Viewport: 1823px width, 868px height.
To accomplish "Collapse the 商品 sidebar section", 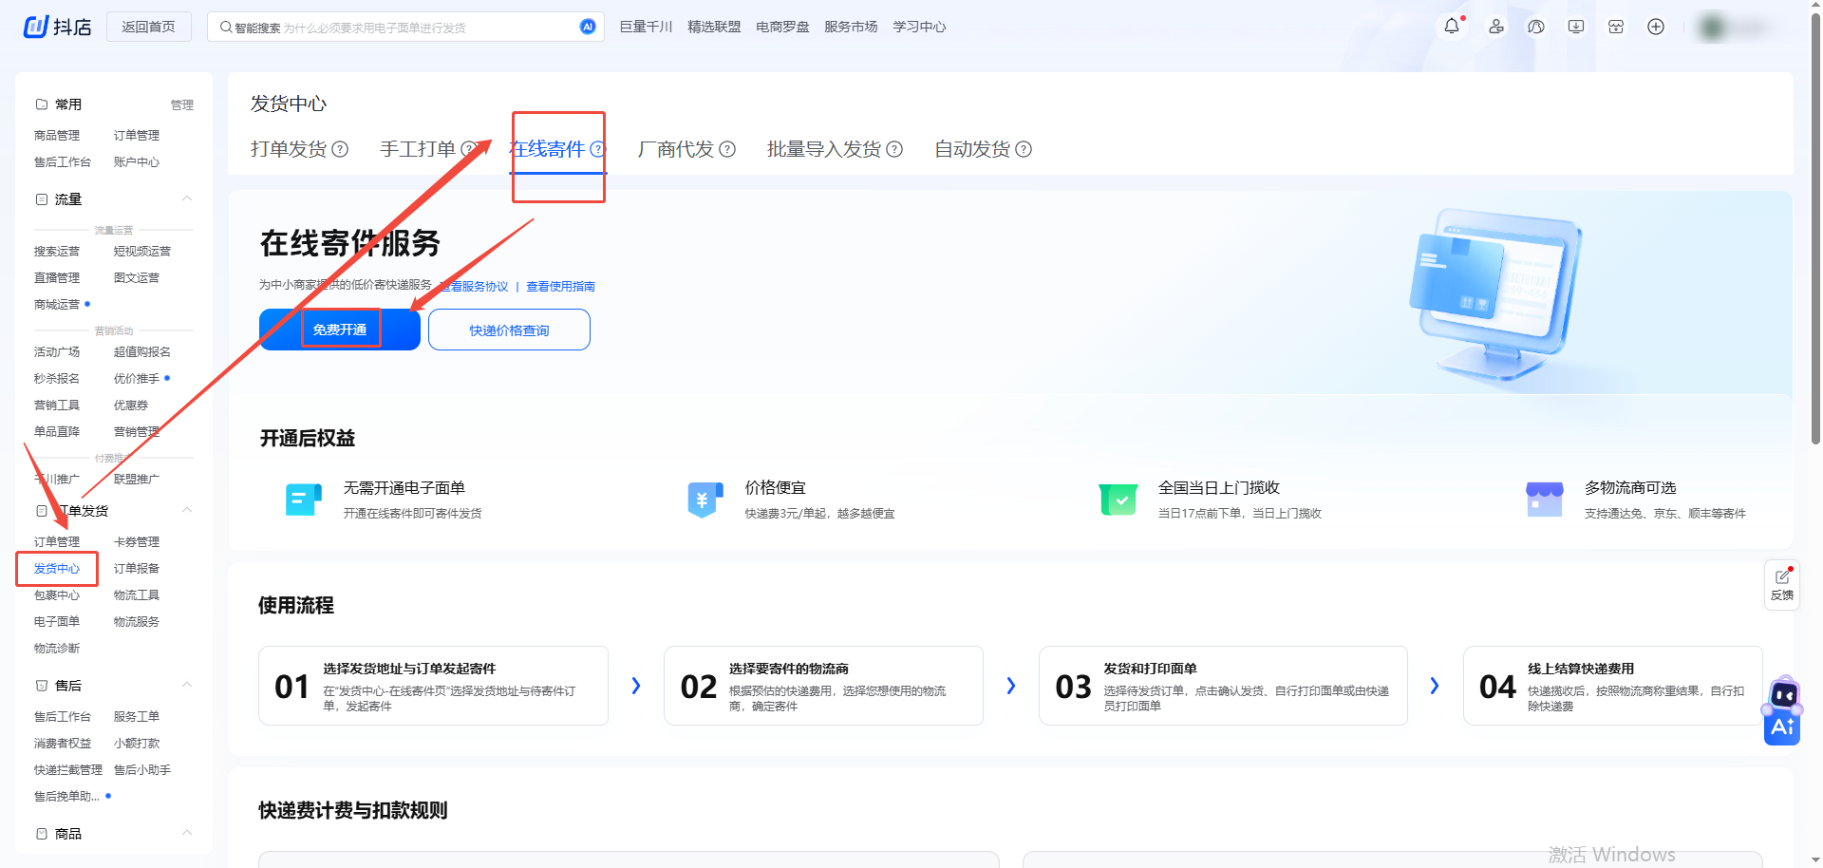I will tap(187, 833).
